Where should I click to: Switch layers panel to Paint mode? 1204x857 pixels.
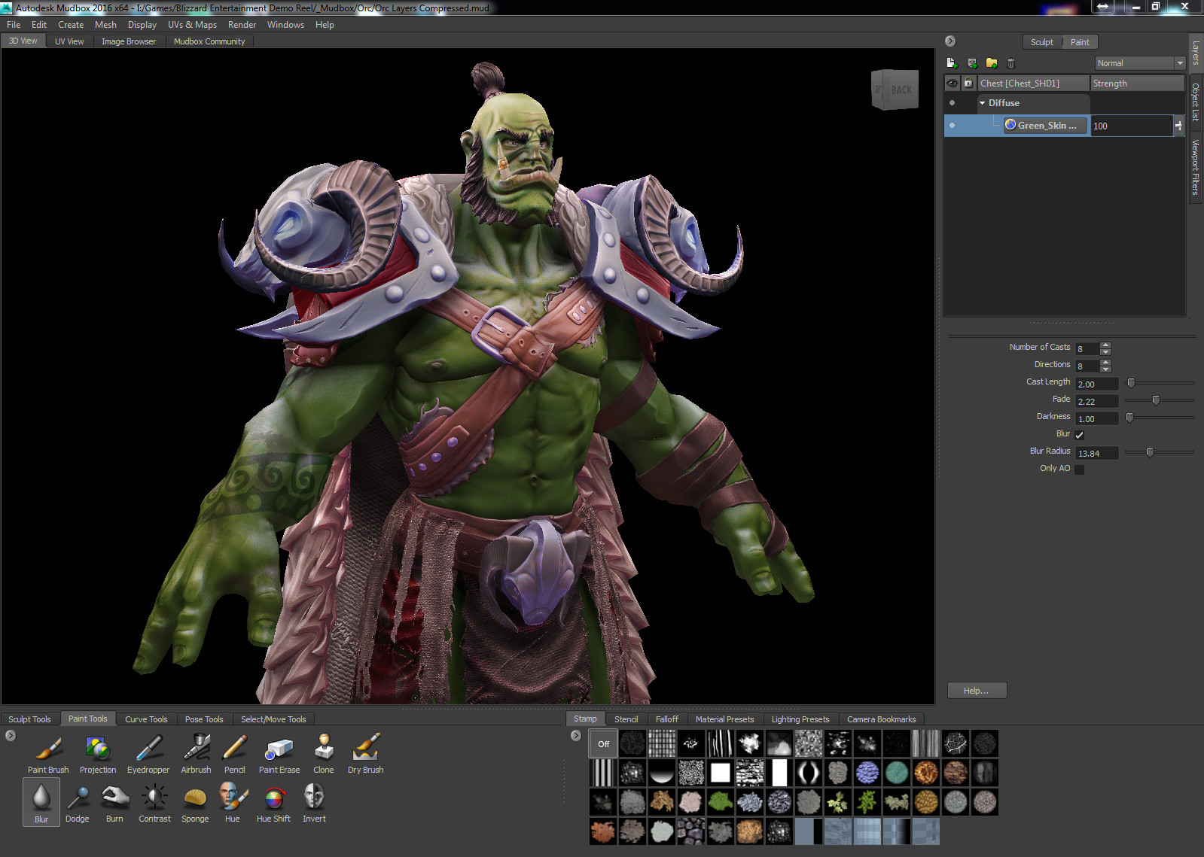point(1081,42)
